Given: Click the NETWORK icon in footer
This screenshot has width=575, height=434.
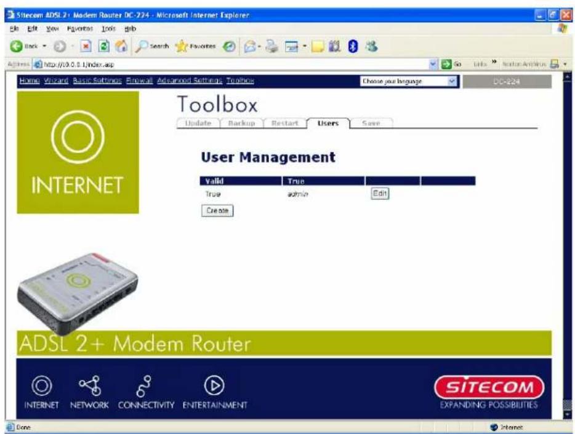Looking at the screenshot, I should (x=90, y=385).
